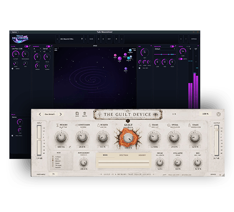Click the Wet knob in Mix section
The image size is (234, 212).
click(145, 52)
